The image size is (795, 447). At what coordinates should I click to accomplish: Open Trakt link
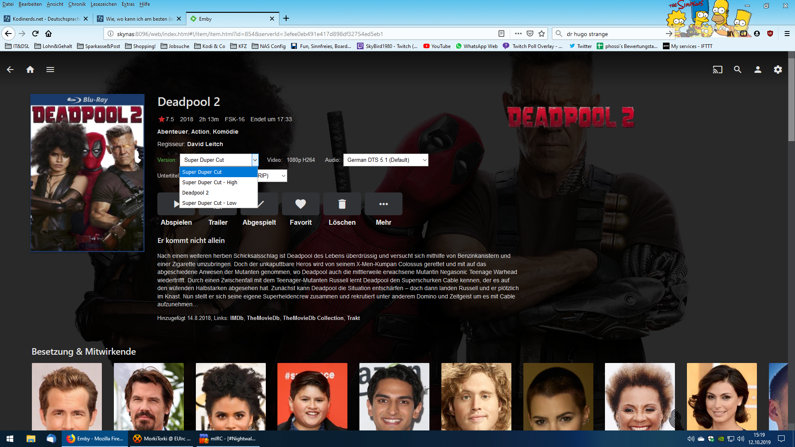pos(353,318)
